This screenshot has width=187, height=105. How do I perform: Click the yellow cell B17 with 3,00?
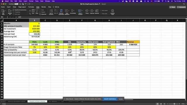tap(34, 52)
